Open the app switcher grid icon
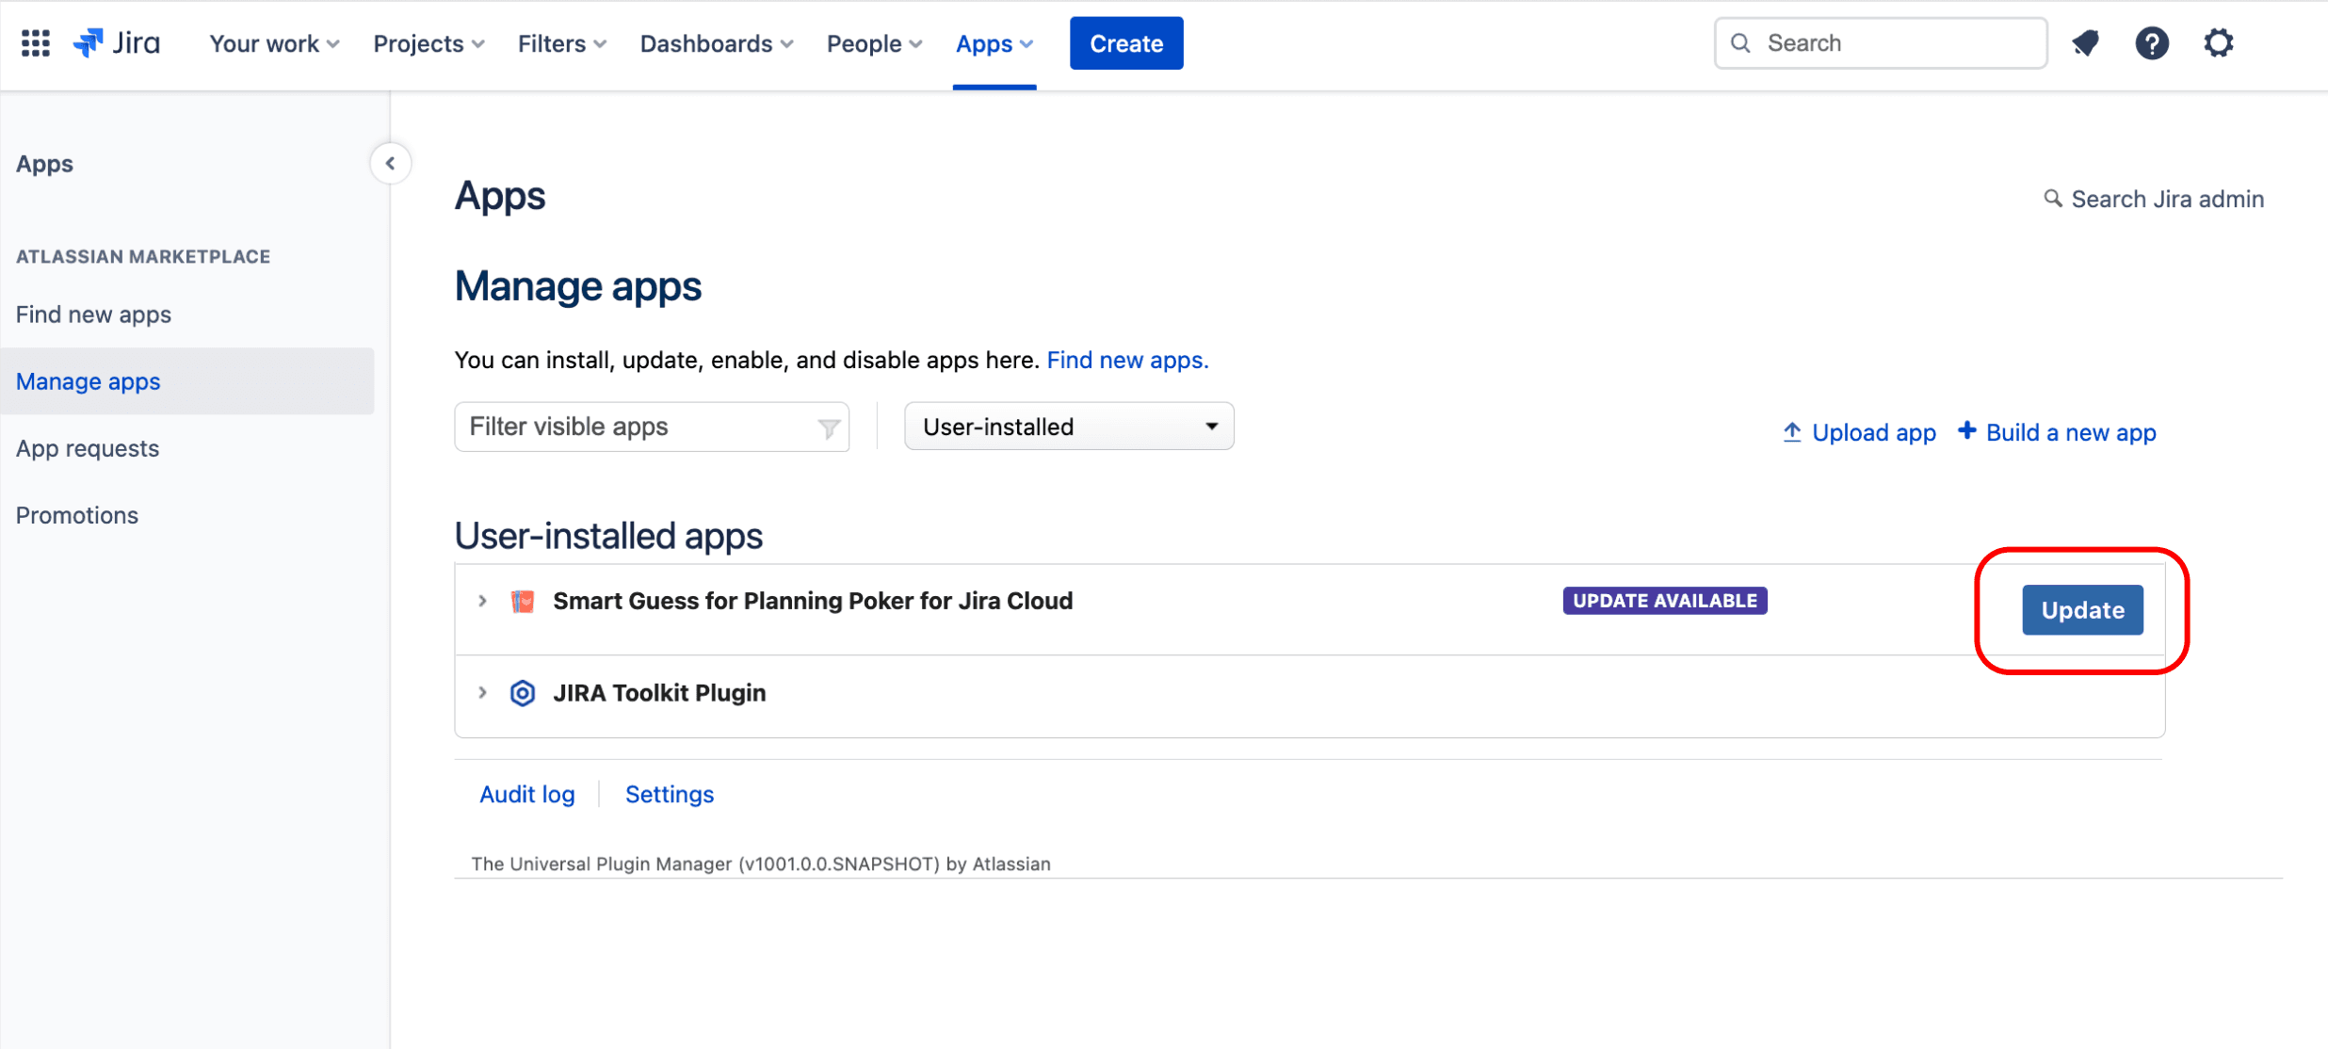The height and width of the screenshot is (1049, 2328). 34,43
